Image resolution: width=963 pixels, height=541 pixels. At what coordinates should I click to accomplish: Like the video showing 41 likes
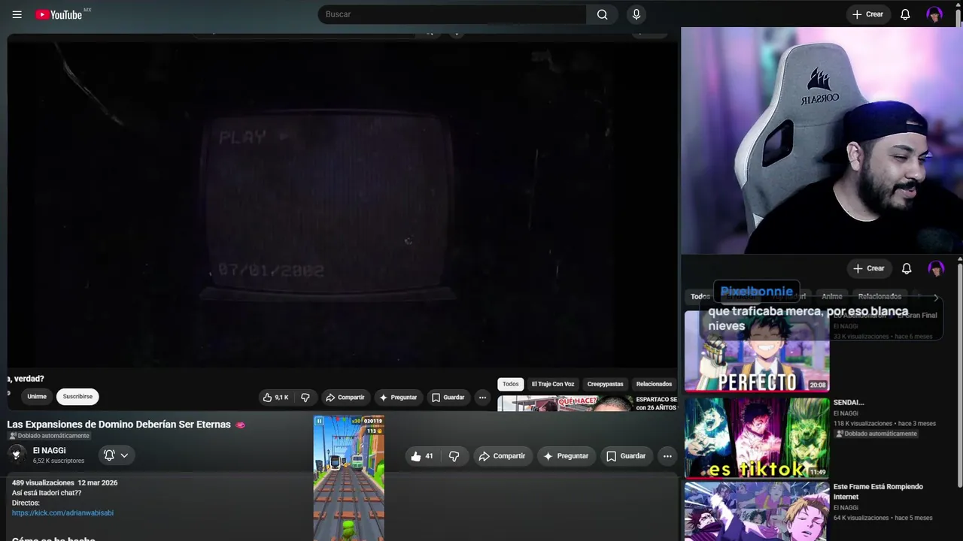tap(422, 456)
